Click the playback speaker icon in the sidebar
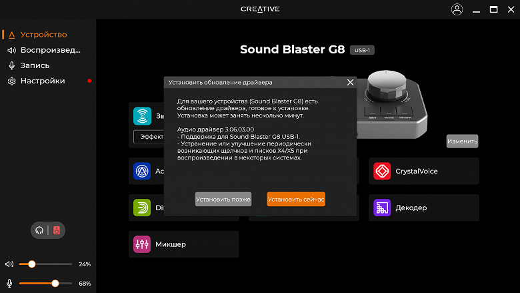 point(11,51)
